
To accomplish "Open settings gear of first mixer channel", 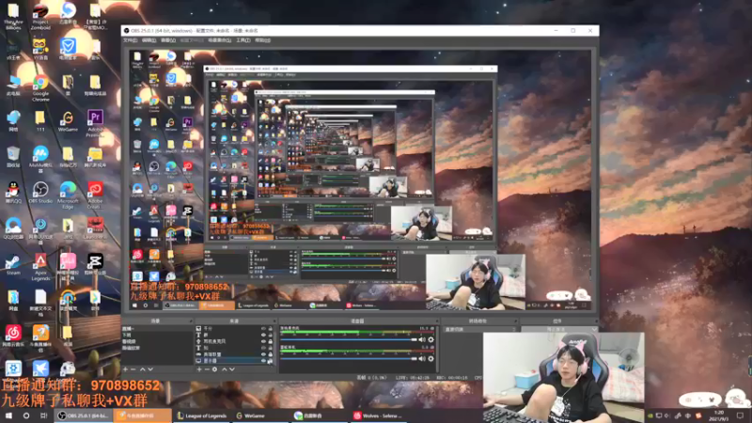I will pos(431,339).
